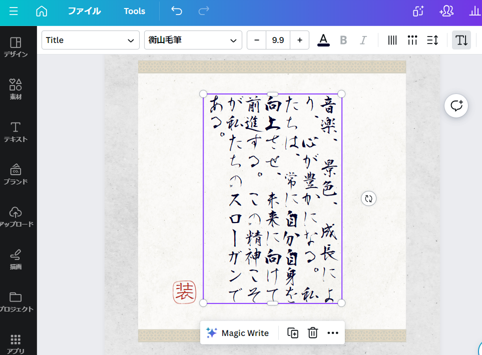Open the insights chart icon in header

pyautogui.click(x=474, y=10)
